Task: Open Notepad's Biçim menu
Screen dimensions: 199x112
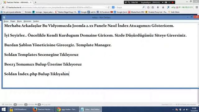Action: pyautogui.click(x=19, y=21)
